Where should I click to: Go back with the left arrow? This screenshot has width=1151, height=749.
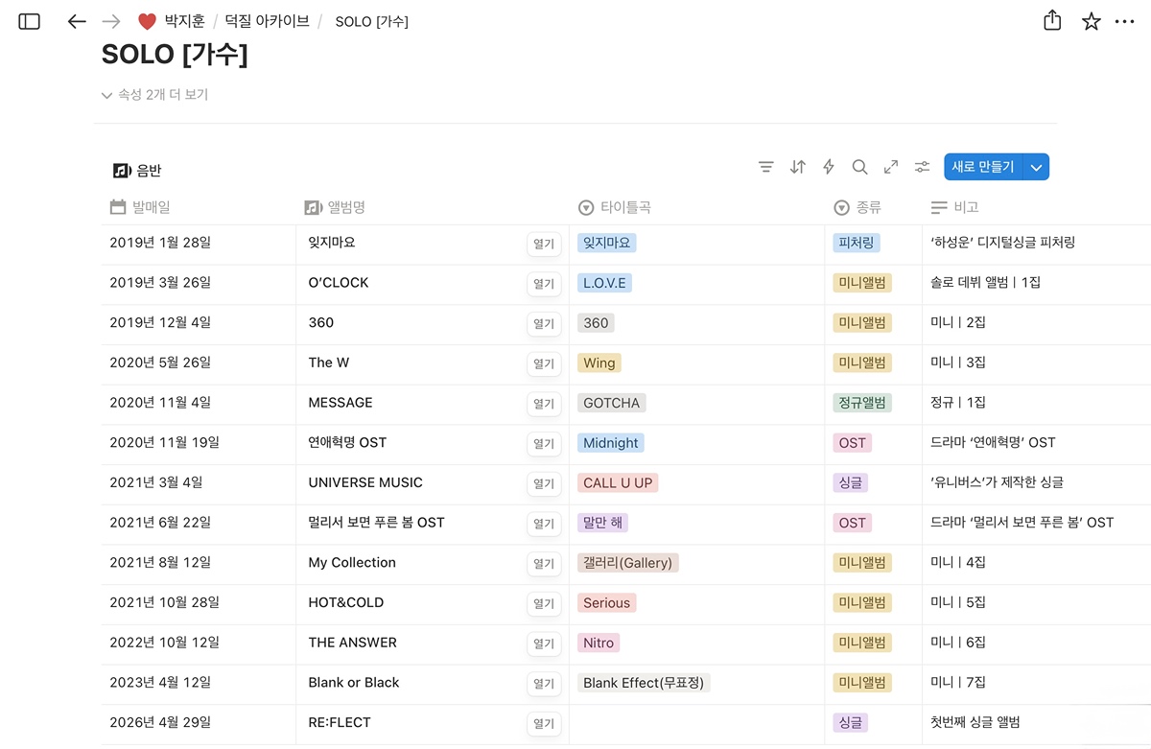point(77,21)
